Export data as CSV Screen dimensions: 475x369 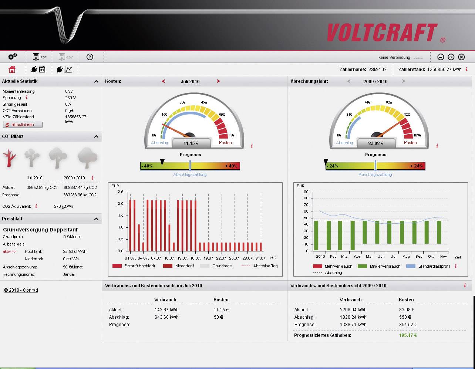pyautogui.click(x=65, y=57)
